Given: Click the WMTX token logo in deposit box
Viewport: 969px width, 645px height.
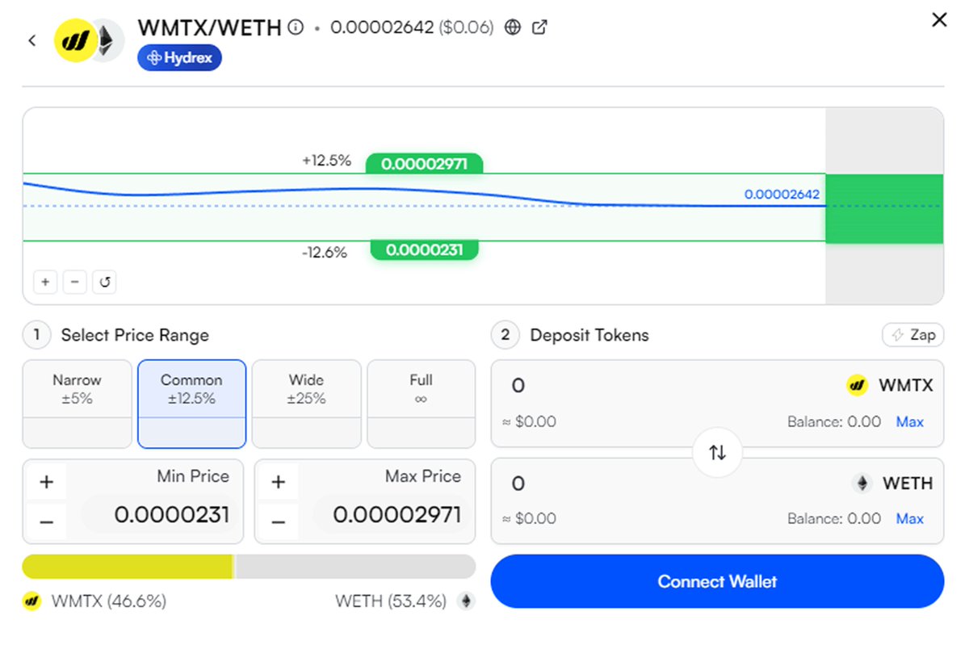Looking at the screenshot, I should tap(857, 386).
